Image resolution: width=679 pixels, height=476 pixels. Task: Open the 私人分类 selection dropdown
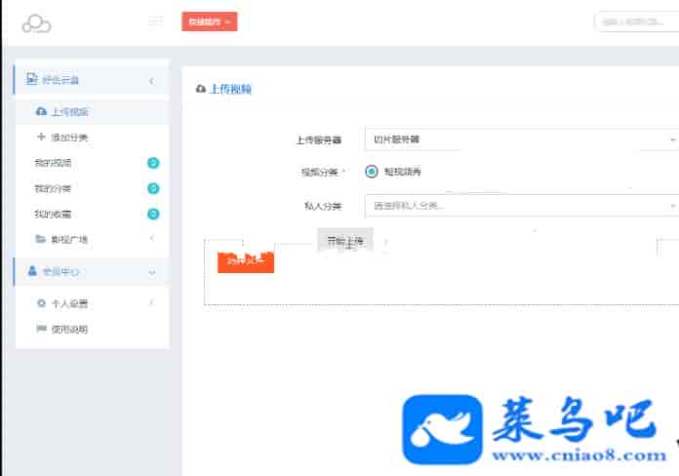coord(521,206)
